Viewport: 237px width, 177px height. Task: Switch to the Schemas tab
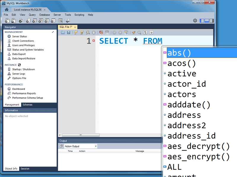tap(27, 105)
